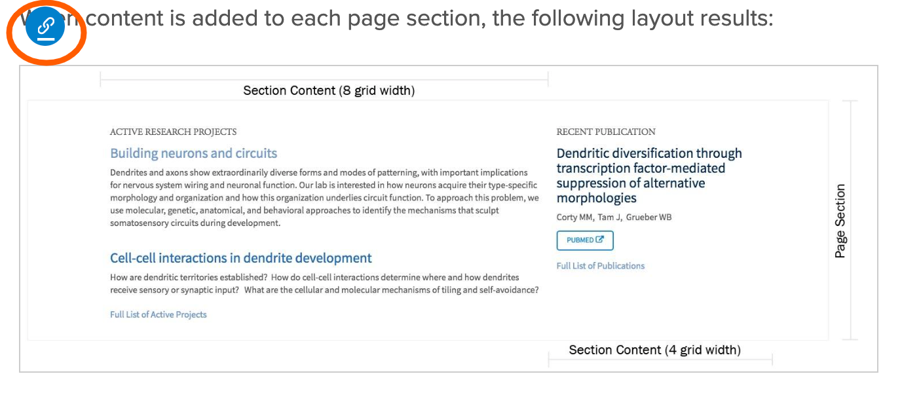Click the RECENT PUBLICATION heading
Viewport: 902px width, 412px height.
tap(605, 132)
